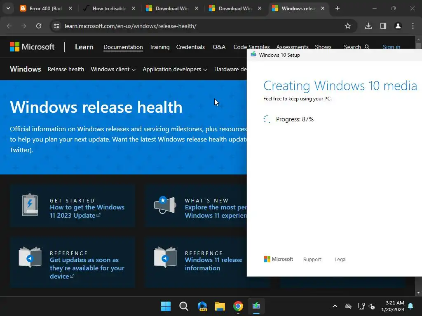Open Windows 11 release information link
The height and width of the screenshot is (316, 422).
point(213,264)
